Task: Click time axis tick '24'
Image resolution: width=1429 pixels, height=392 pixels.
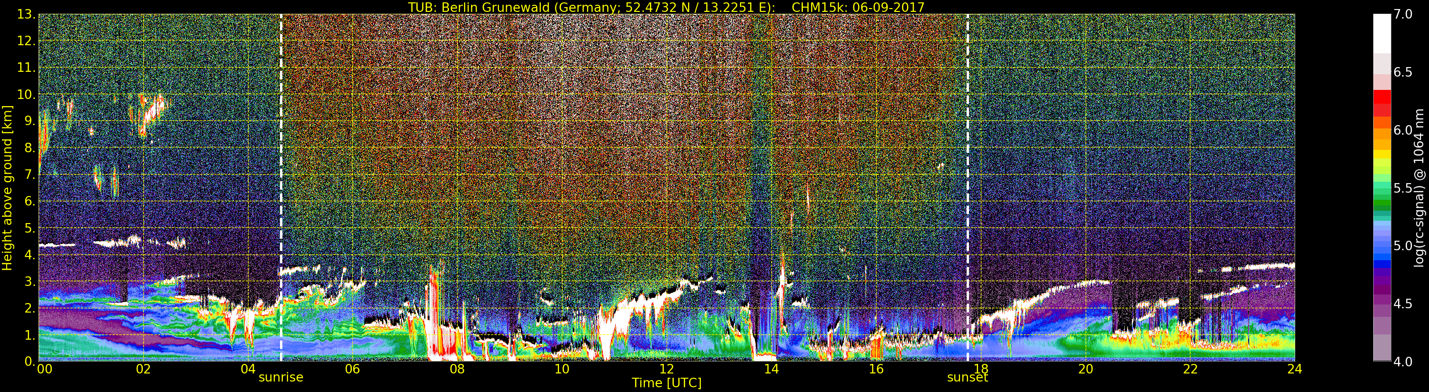Action: [1295, 369]
